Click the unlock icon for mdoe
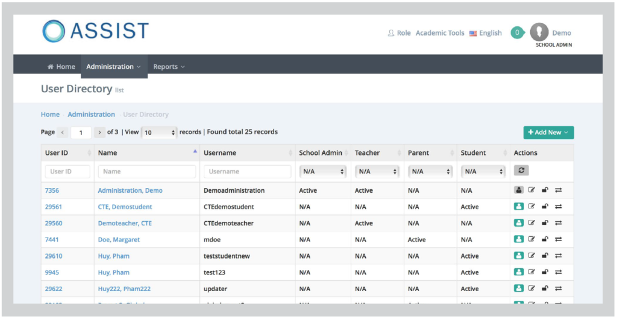 [x=545, y=239]
